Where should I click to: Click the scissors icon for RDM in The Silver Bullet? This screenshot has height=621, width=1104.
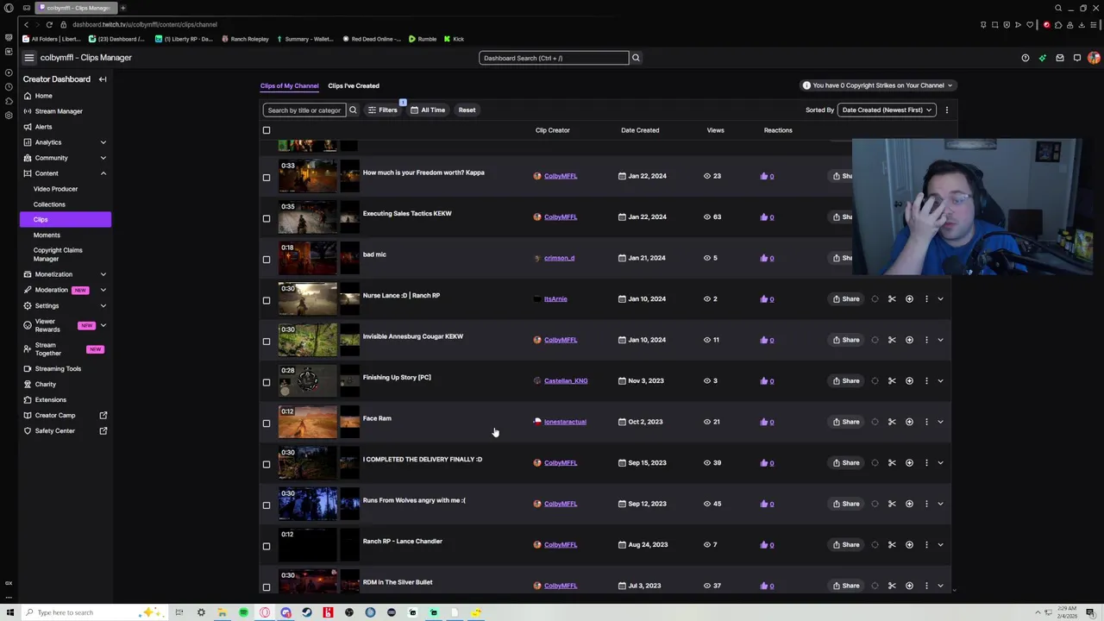click(x=892, y=586)
